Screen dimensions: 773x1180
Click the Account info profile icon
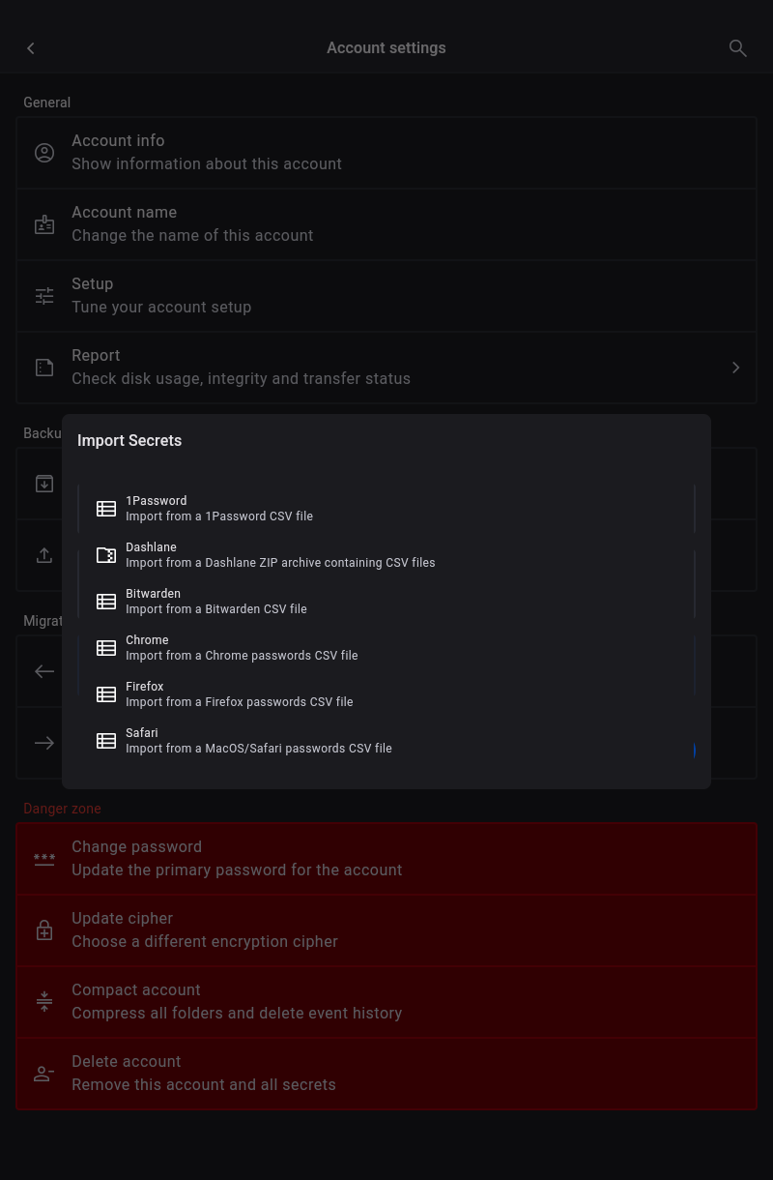tap(44, 153)
